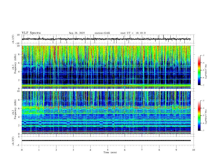Click the "-3" tick on ch.2 colorbar
The image size is (218, 168).
pyautogui.click(x=203, y=101)
